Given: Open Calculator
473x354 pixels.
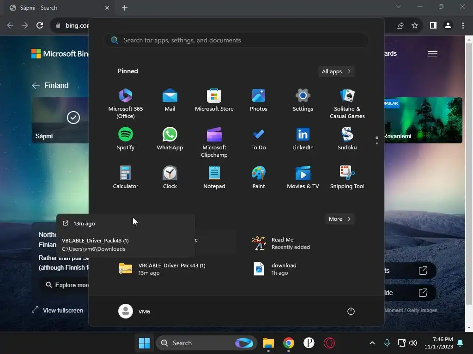Looking at the screenshot, I should 126,177.
